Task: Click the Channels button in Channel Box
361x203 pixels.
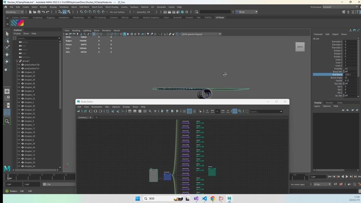Action: (318, 34)
